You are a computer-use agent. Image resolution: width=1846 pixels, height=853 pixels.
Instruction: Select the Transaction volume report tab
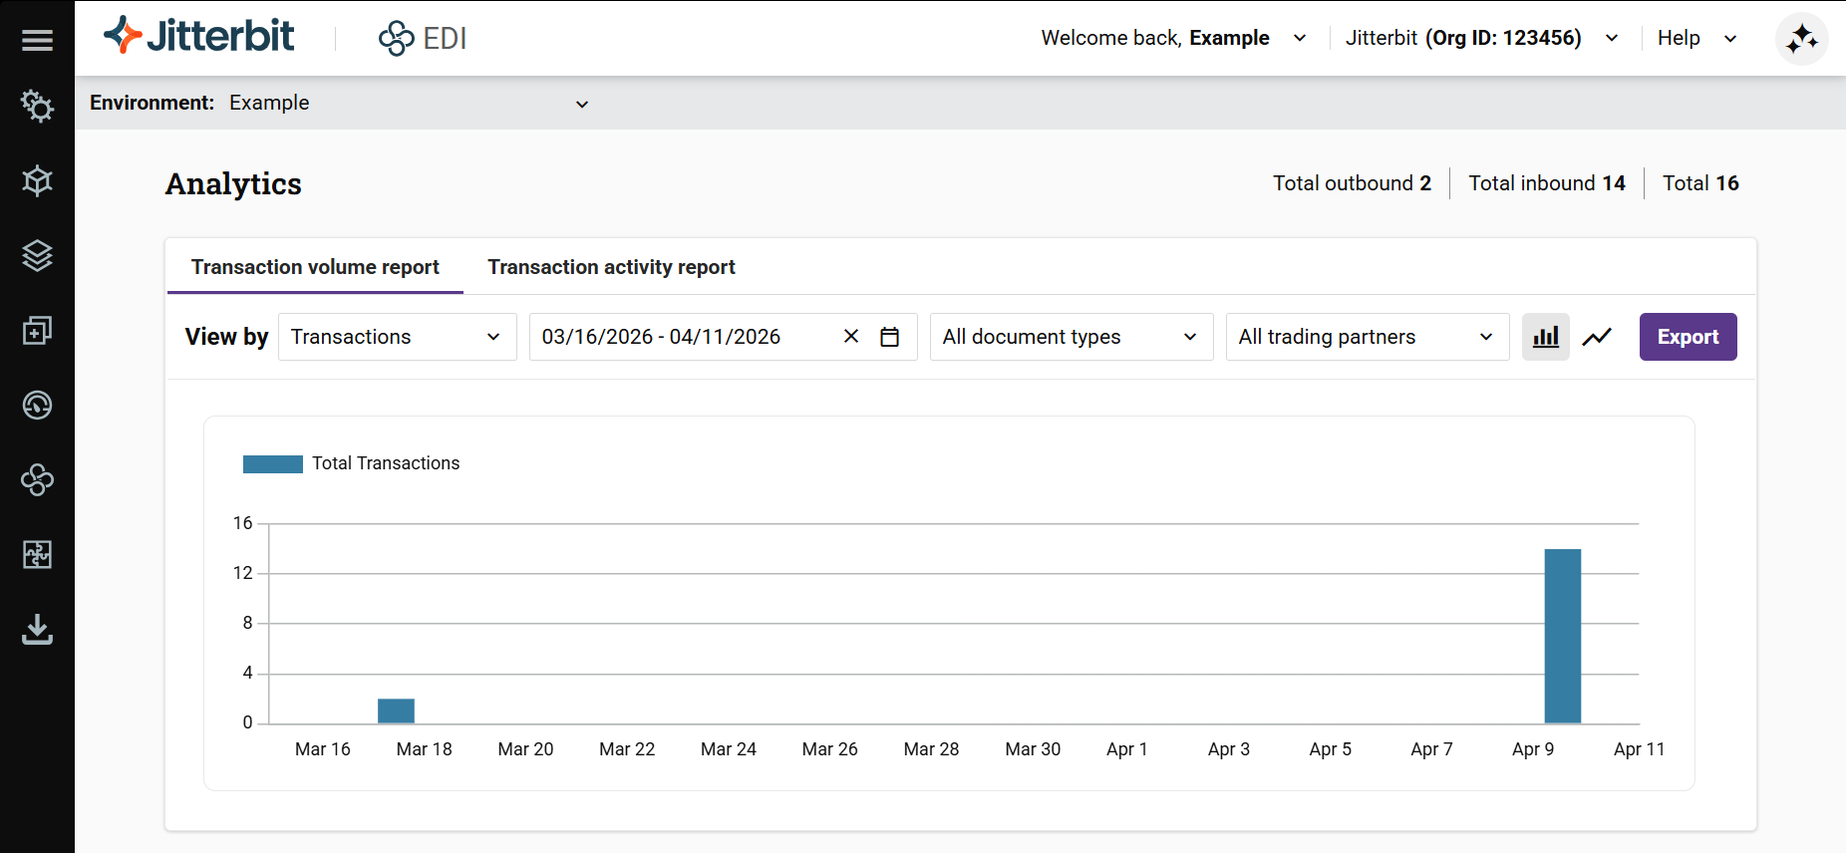click(315, 267)
